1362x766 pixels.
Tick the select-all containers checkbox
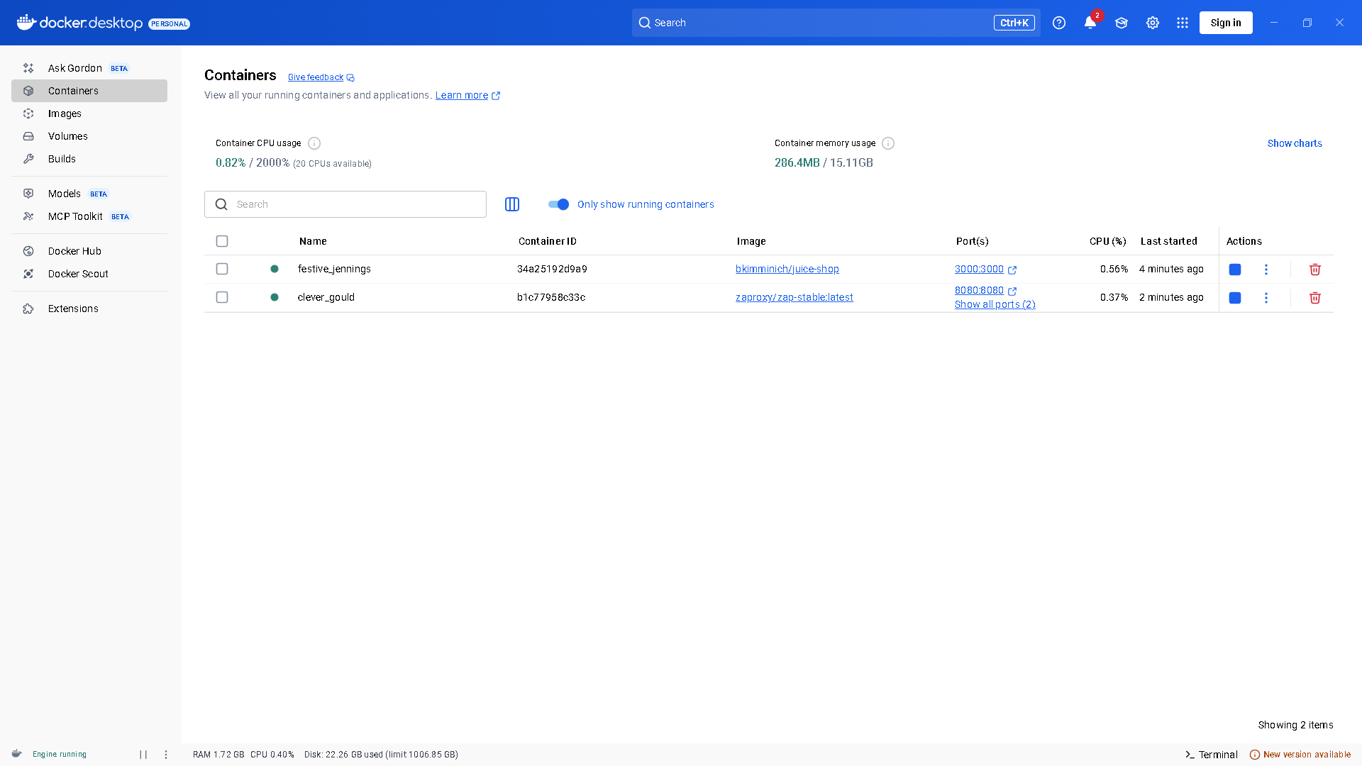(222, 241)
